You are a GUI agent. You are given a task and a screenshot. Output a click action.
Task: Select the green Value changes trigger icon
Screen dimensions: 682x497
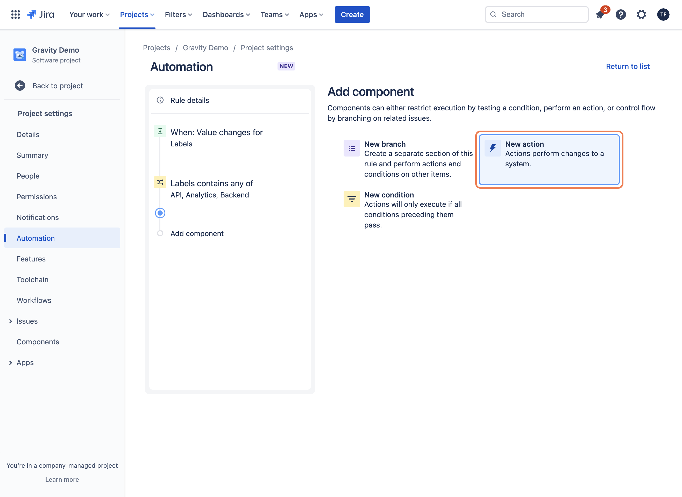tap(160, 131)
